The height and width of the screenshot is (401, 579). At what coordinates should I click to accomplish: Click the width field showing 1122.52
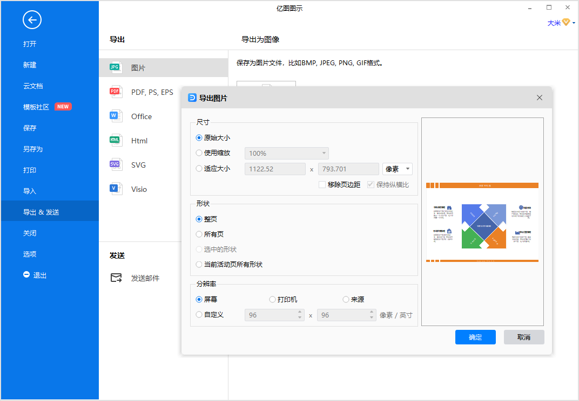coord(275,169)
